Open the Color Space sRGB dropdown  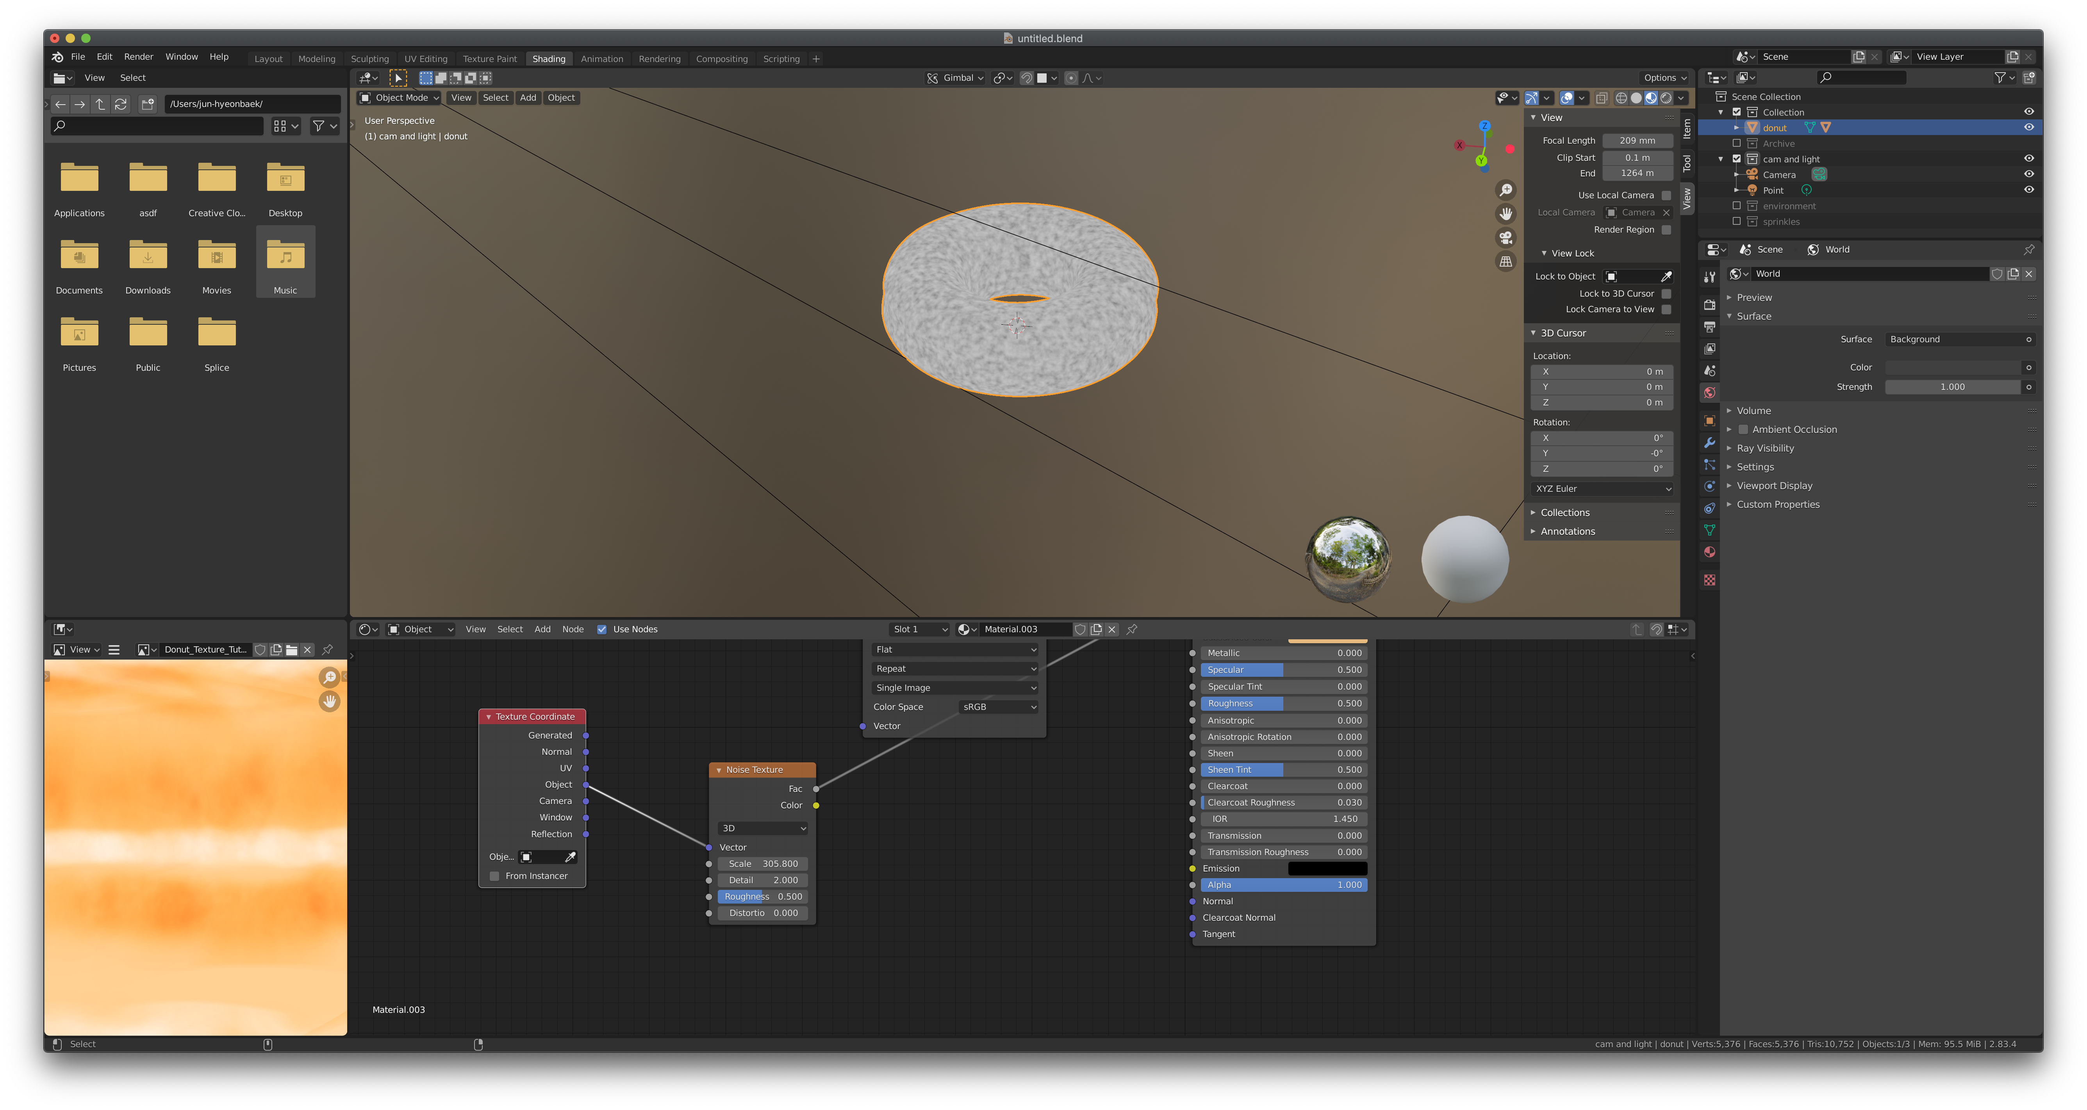pos(998,707)
